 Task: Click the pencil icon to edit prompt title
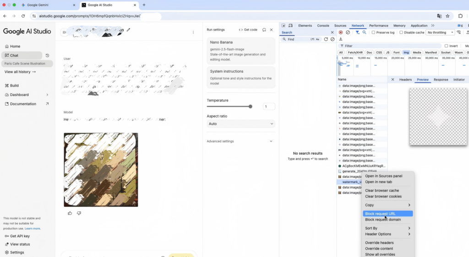[129, 30]
